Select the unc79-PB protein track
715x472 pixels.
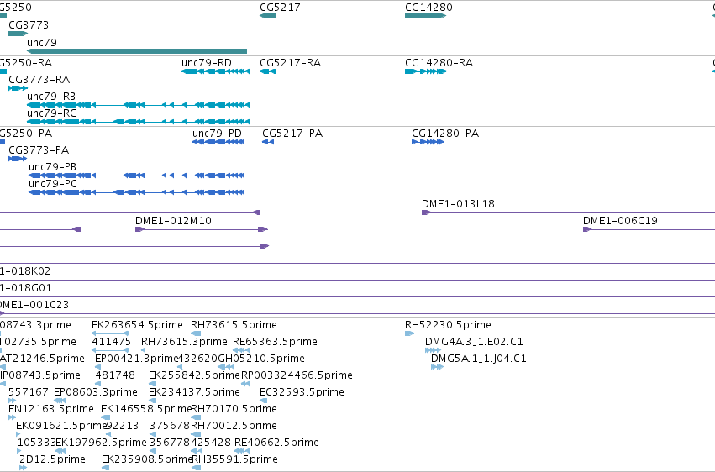137,176
